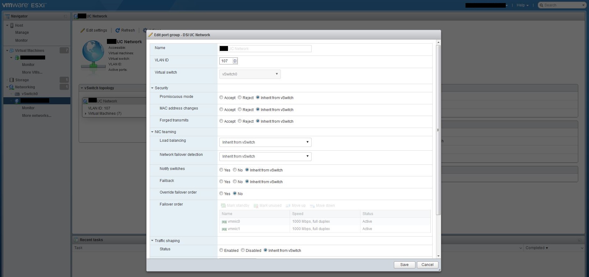The width and height of the screenshot is (589, 277).
Task: Click the Save button
Action: (404, 264)
